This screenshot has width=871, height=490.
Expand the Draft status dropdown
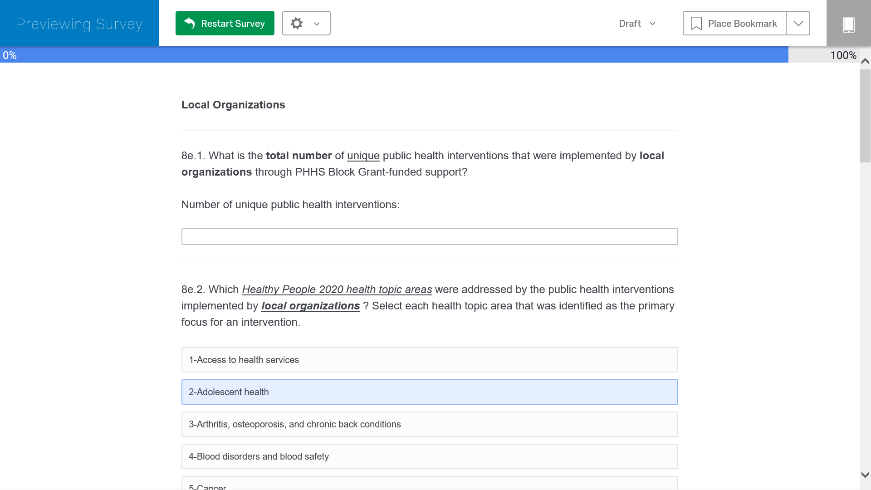click(637, 24)
